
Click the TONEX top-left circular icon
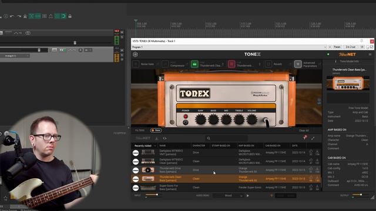tap(135, 55)
